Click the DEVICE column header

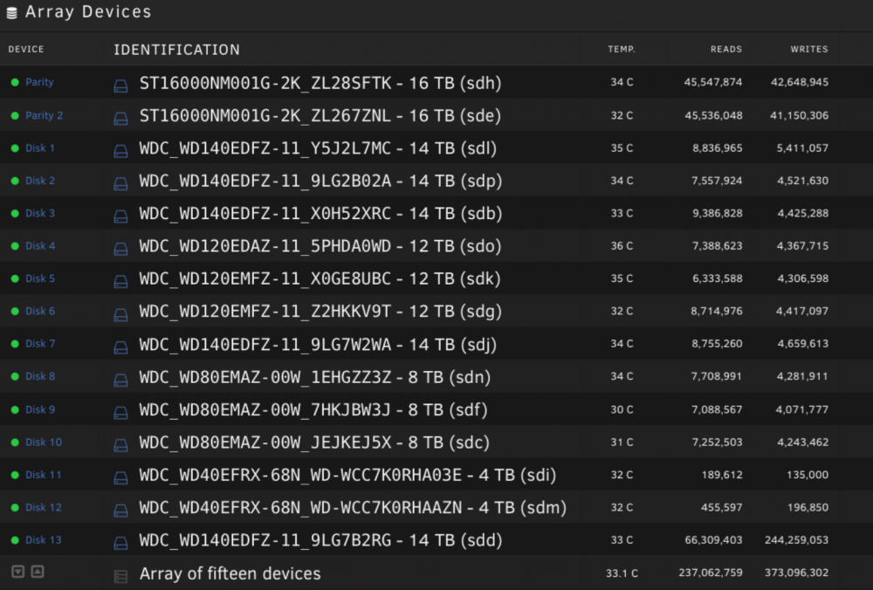point(26,50)
